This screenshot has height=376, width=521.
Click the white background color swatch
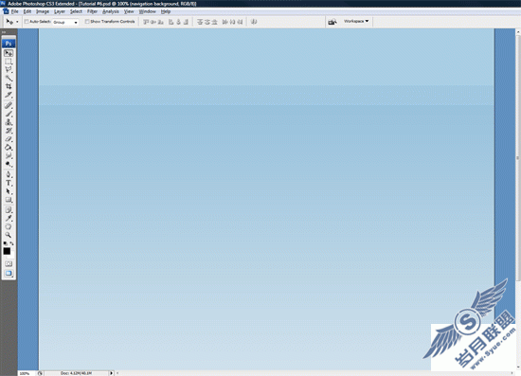point(11,256)
